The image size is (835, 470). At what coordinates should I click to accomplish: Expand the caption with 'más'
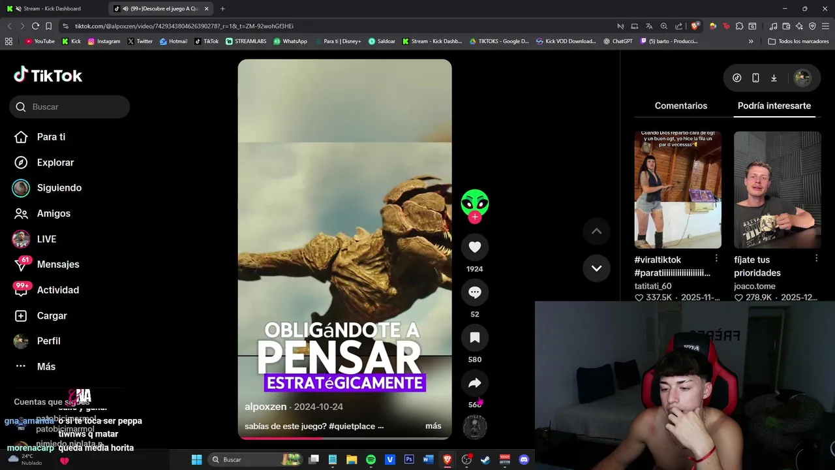click(x=433, y=426)
